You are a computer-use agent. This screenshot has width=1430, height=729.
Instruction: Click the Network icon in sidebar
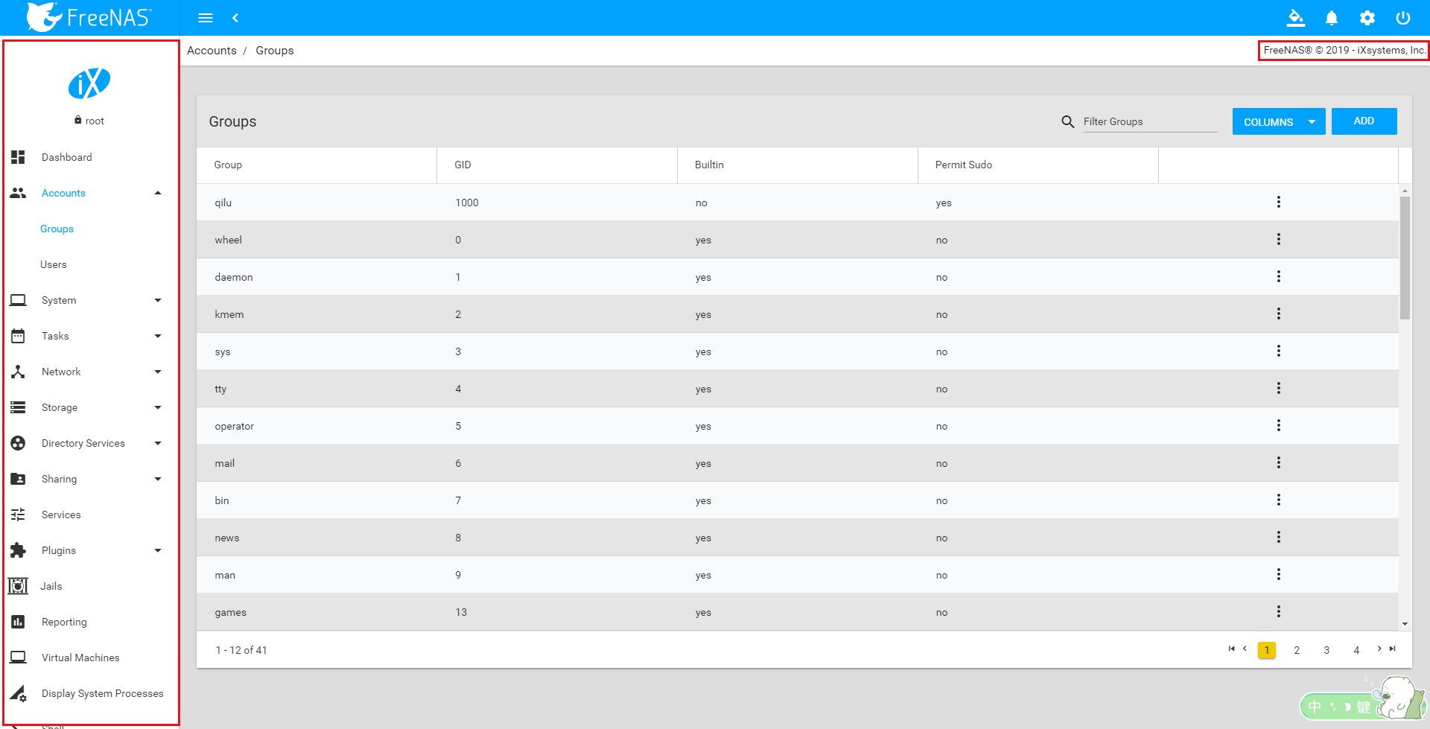pyautogui.click(x=18, y=372)
